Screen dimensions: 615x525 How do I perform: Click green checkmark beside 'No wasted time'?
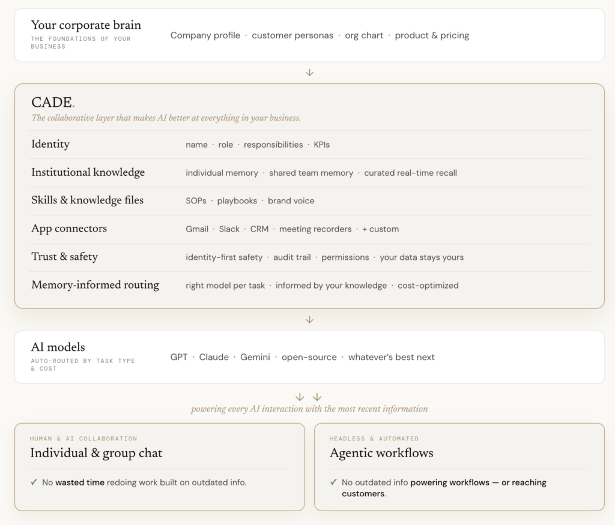(x=34, y=482)
